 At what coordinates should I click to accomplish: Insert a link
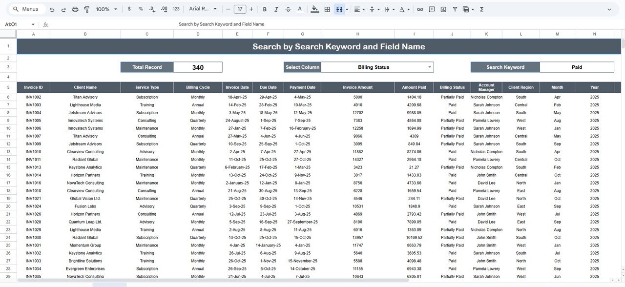pos(419,9)
